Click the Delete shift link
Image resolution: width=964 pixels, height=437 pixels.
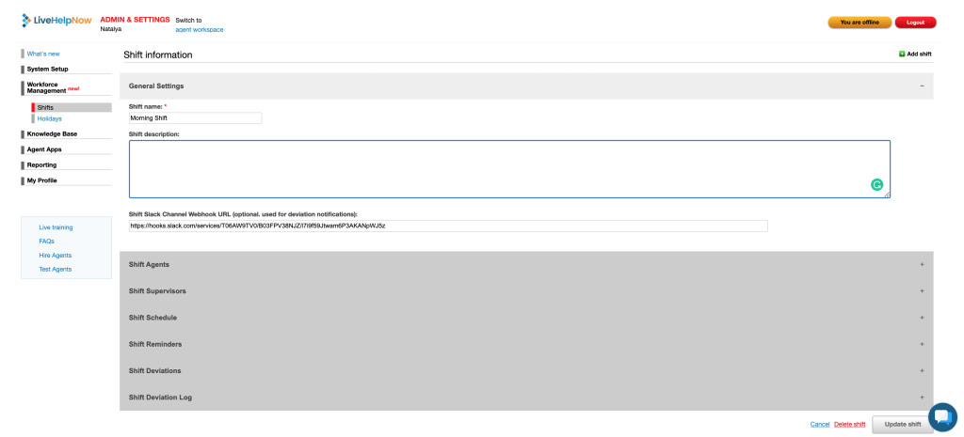(849, 424)
